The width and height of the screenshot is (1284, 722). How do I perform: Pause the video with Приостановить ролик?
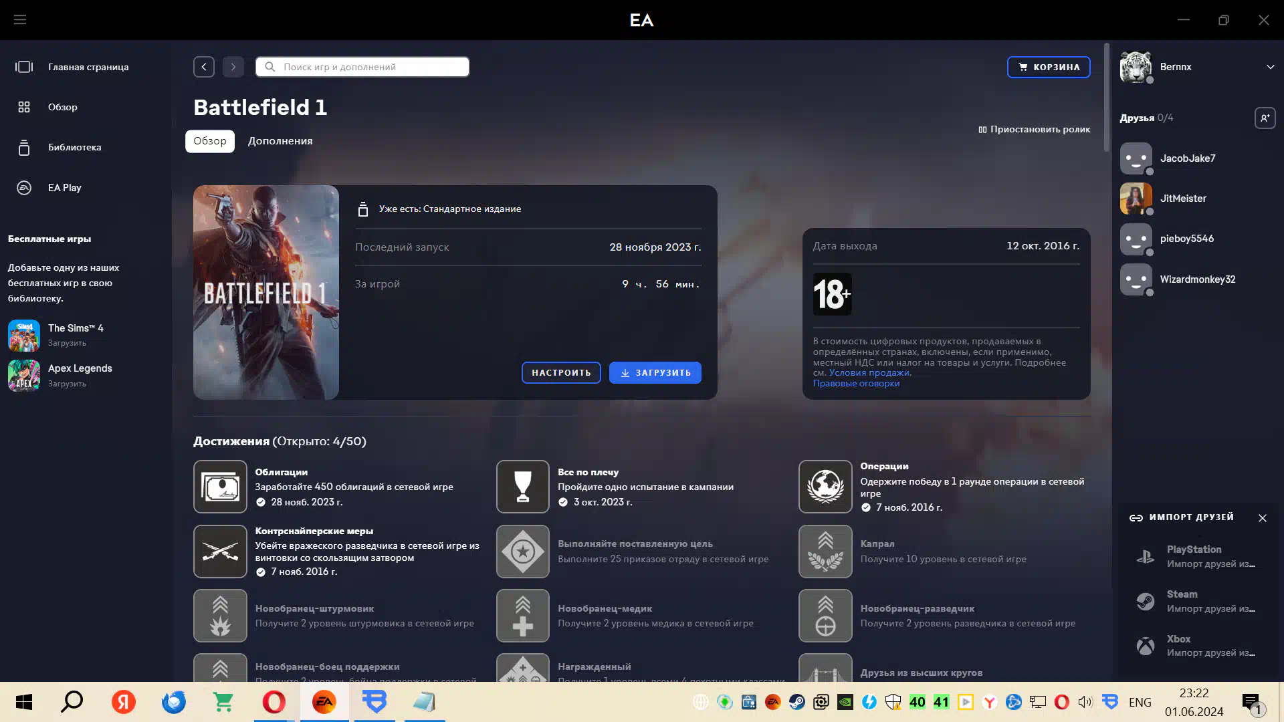click(x=1034, y=130)
